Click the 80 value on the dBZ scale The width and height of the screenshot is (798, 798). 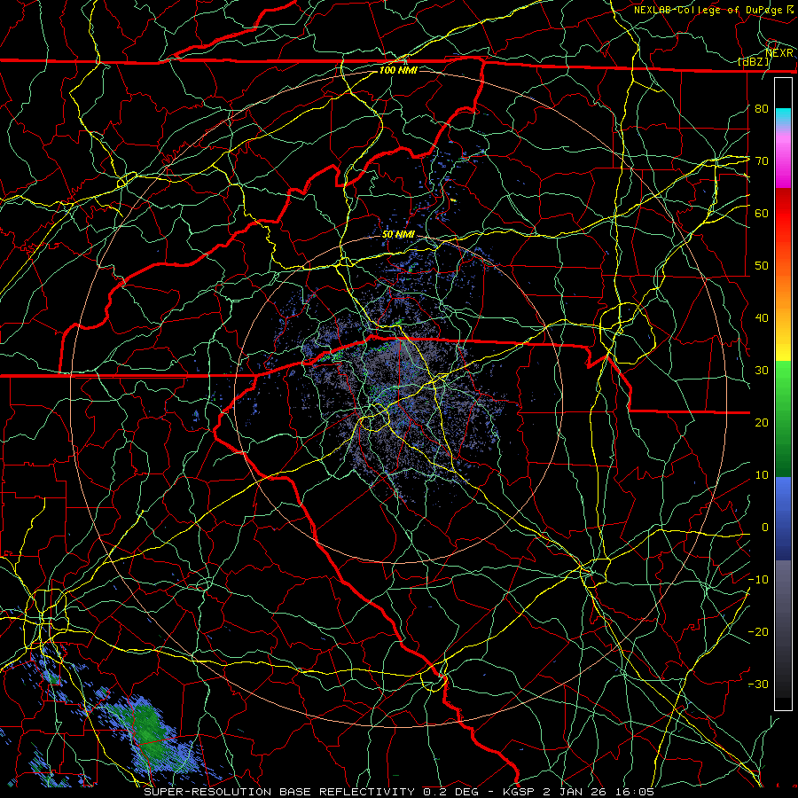tap(762, 108)
